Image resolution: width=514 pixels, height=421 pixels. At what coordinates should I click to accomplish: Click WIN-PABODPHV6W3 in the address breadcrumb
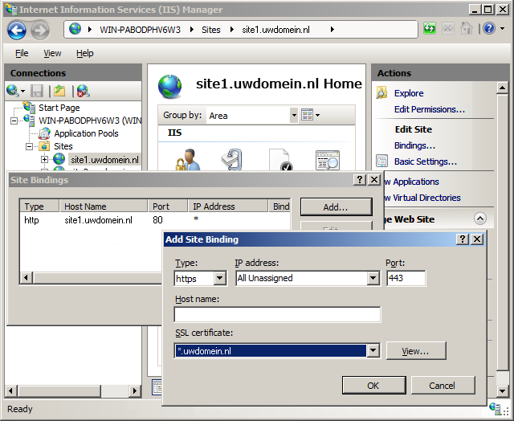[x=140, y=30]
